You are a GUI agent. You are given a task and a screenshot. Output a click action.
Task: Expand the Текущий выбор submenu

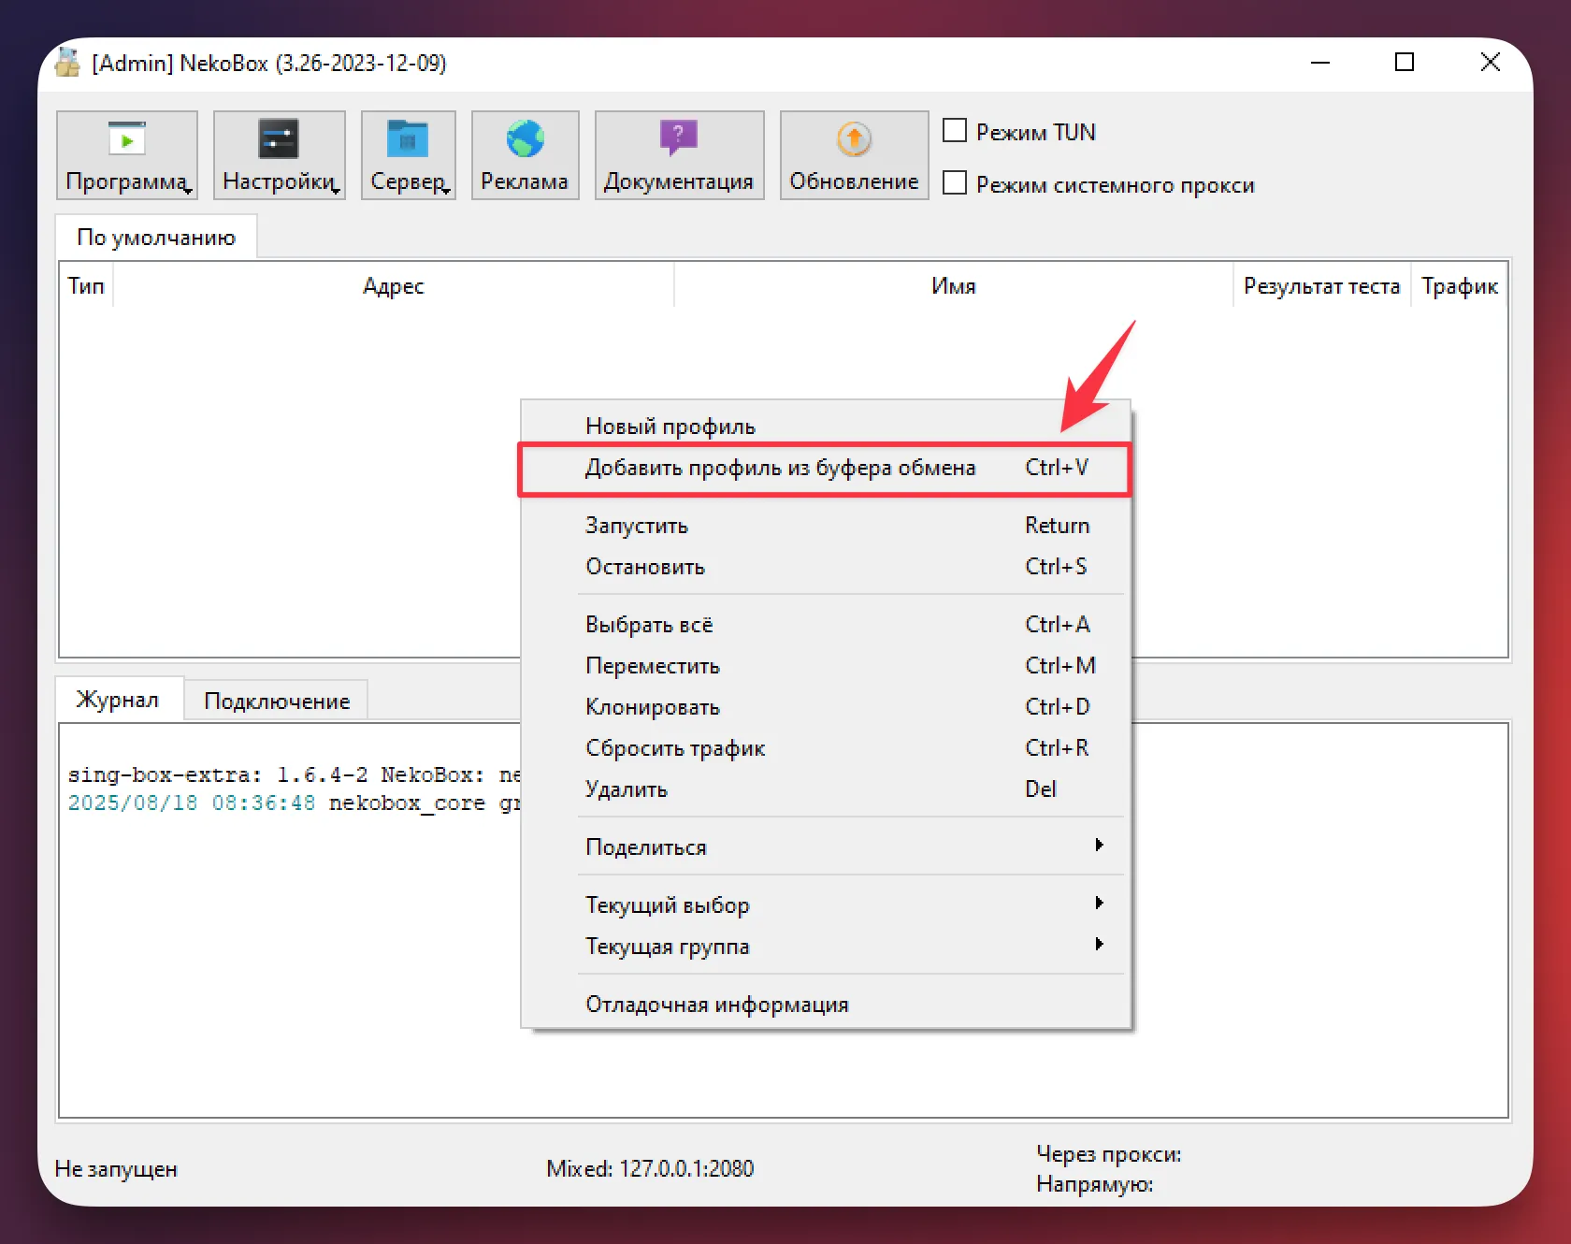tap(826, 904)
